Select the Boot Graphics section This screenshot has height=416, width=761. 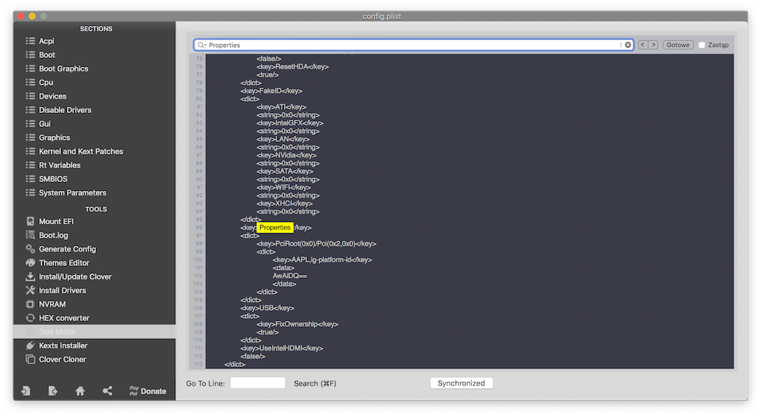coord(63,68)
